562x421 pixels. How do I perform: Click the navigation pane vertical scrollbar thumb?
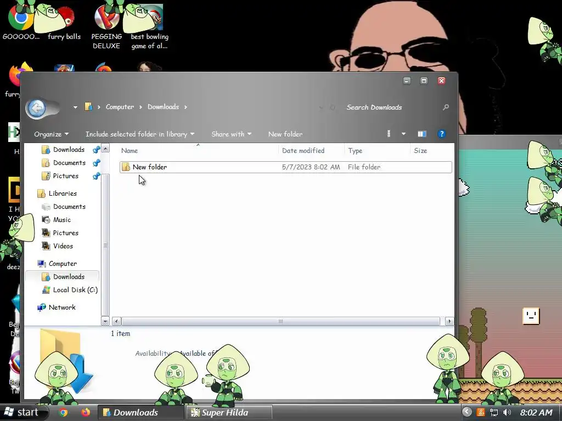[x=105, y=245]
